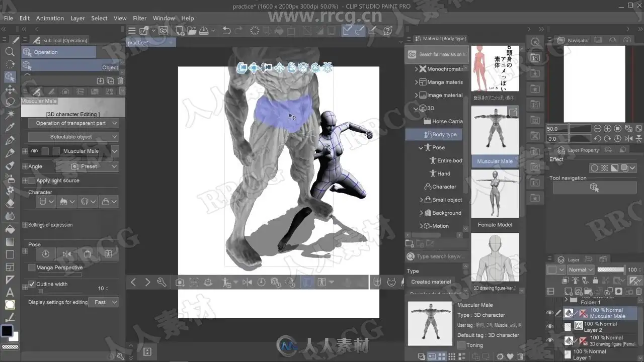The width and height of the screenshot is (644, 362).
Task: Open the Angle Preset dropdown
Action: coord(87,166)
